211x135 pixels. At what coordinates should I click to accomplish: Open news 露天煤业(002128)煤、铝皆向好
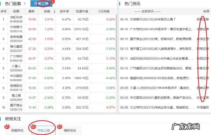click(x=162, y=39)
